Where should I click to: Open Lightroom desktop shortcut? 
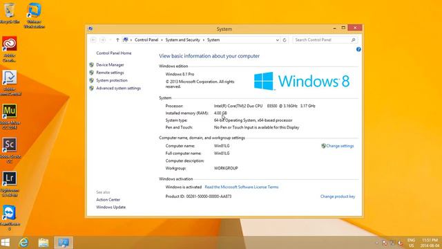pyautogui.click(x=10, y=184)
